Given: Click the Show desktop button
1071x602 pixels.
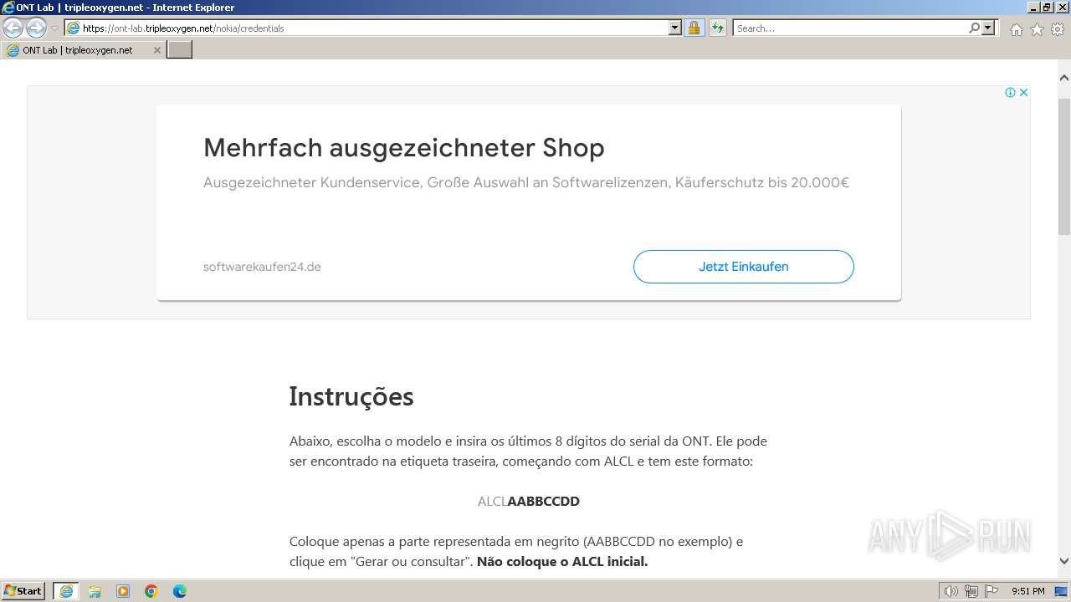Looking at the screenshot, I should [x=1063, y=591].
